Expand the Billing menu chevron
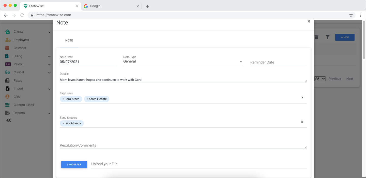The width and height of the screenshot is (366, 178). (49, 57)
